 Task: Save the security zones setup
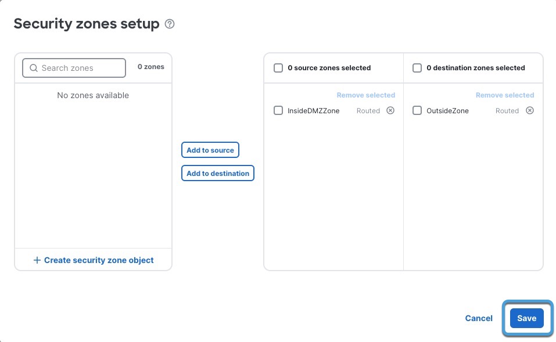click(526, 318)
